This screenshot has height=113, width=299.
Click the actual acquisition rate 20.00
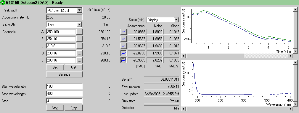(x=106, y=17)
